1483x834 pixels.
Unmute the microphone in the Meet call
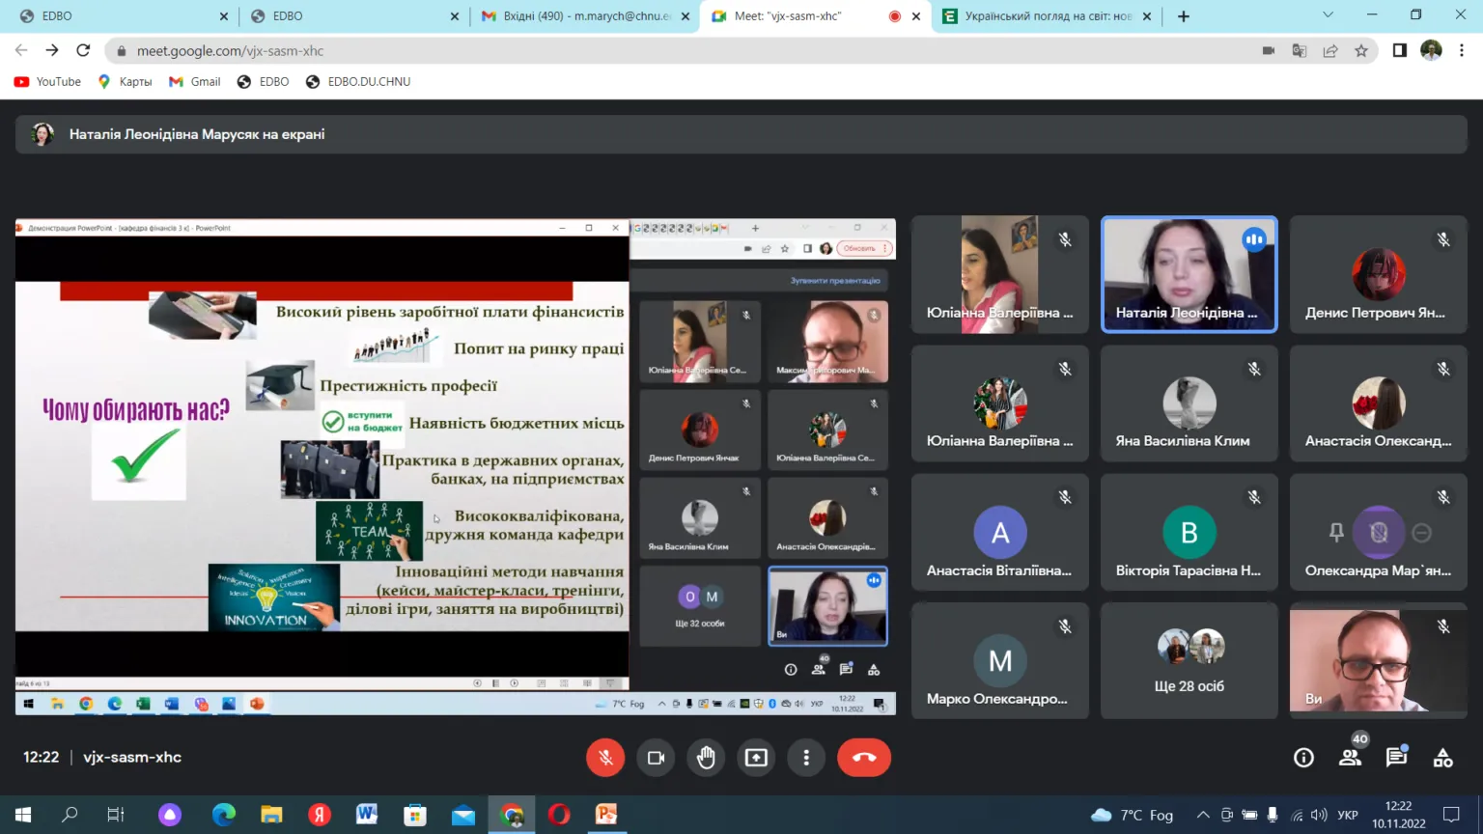point(605,758)
